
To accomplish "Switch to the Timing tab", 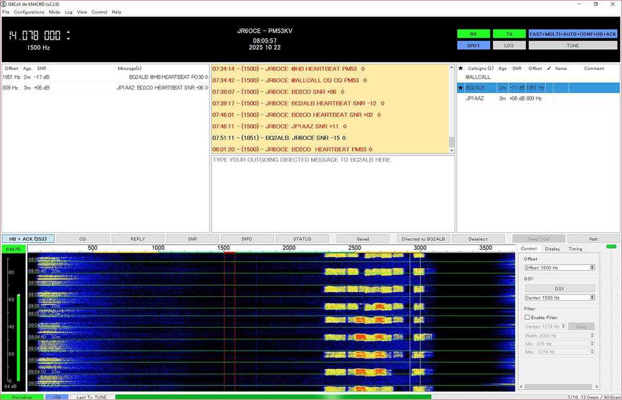I will 575,249.
